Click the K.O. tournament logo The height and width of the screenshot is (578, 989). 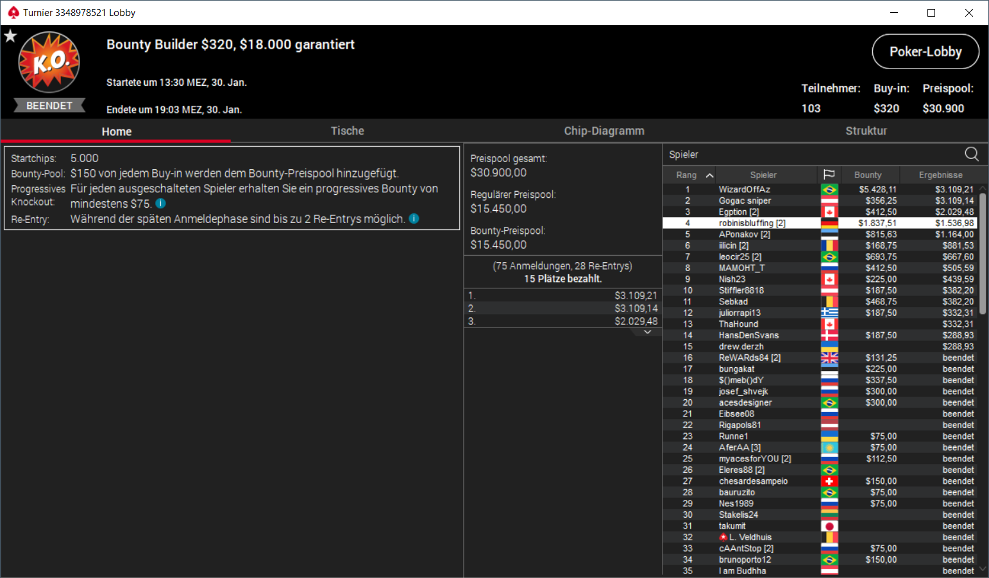[x=49, y=62]
